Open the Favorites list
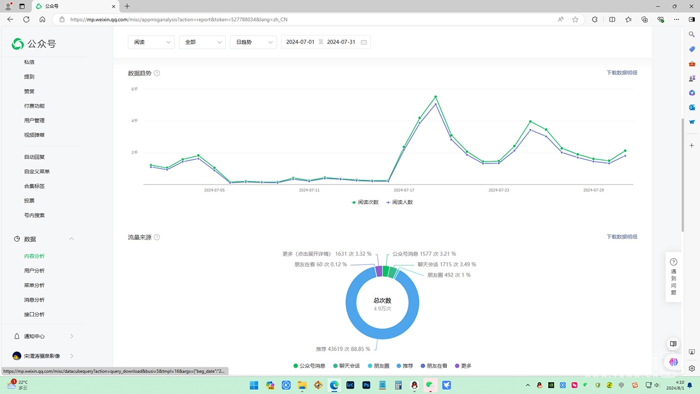Screen dimensions: 700x394 [x=628, y=19]
